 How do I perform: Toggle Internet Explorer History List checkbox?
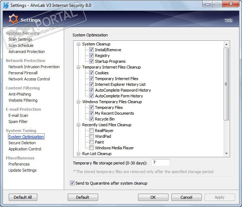pos(91,84)
